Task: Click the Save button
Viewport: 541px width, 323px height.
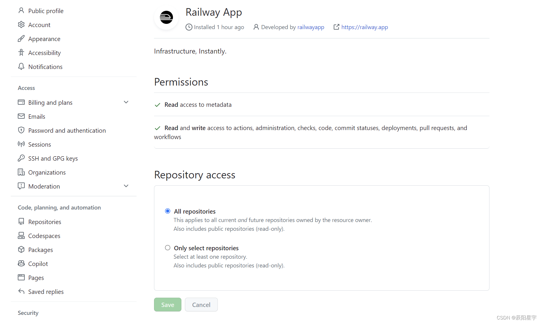Action: [x=168, y=305]
